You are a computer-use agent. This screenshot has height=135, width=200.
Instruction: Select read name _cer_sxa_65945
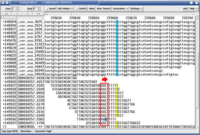tap(31, 71)
